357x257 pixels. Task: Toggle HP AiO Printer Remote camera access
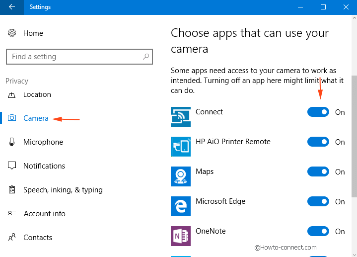tap(318, 142)
